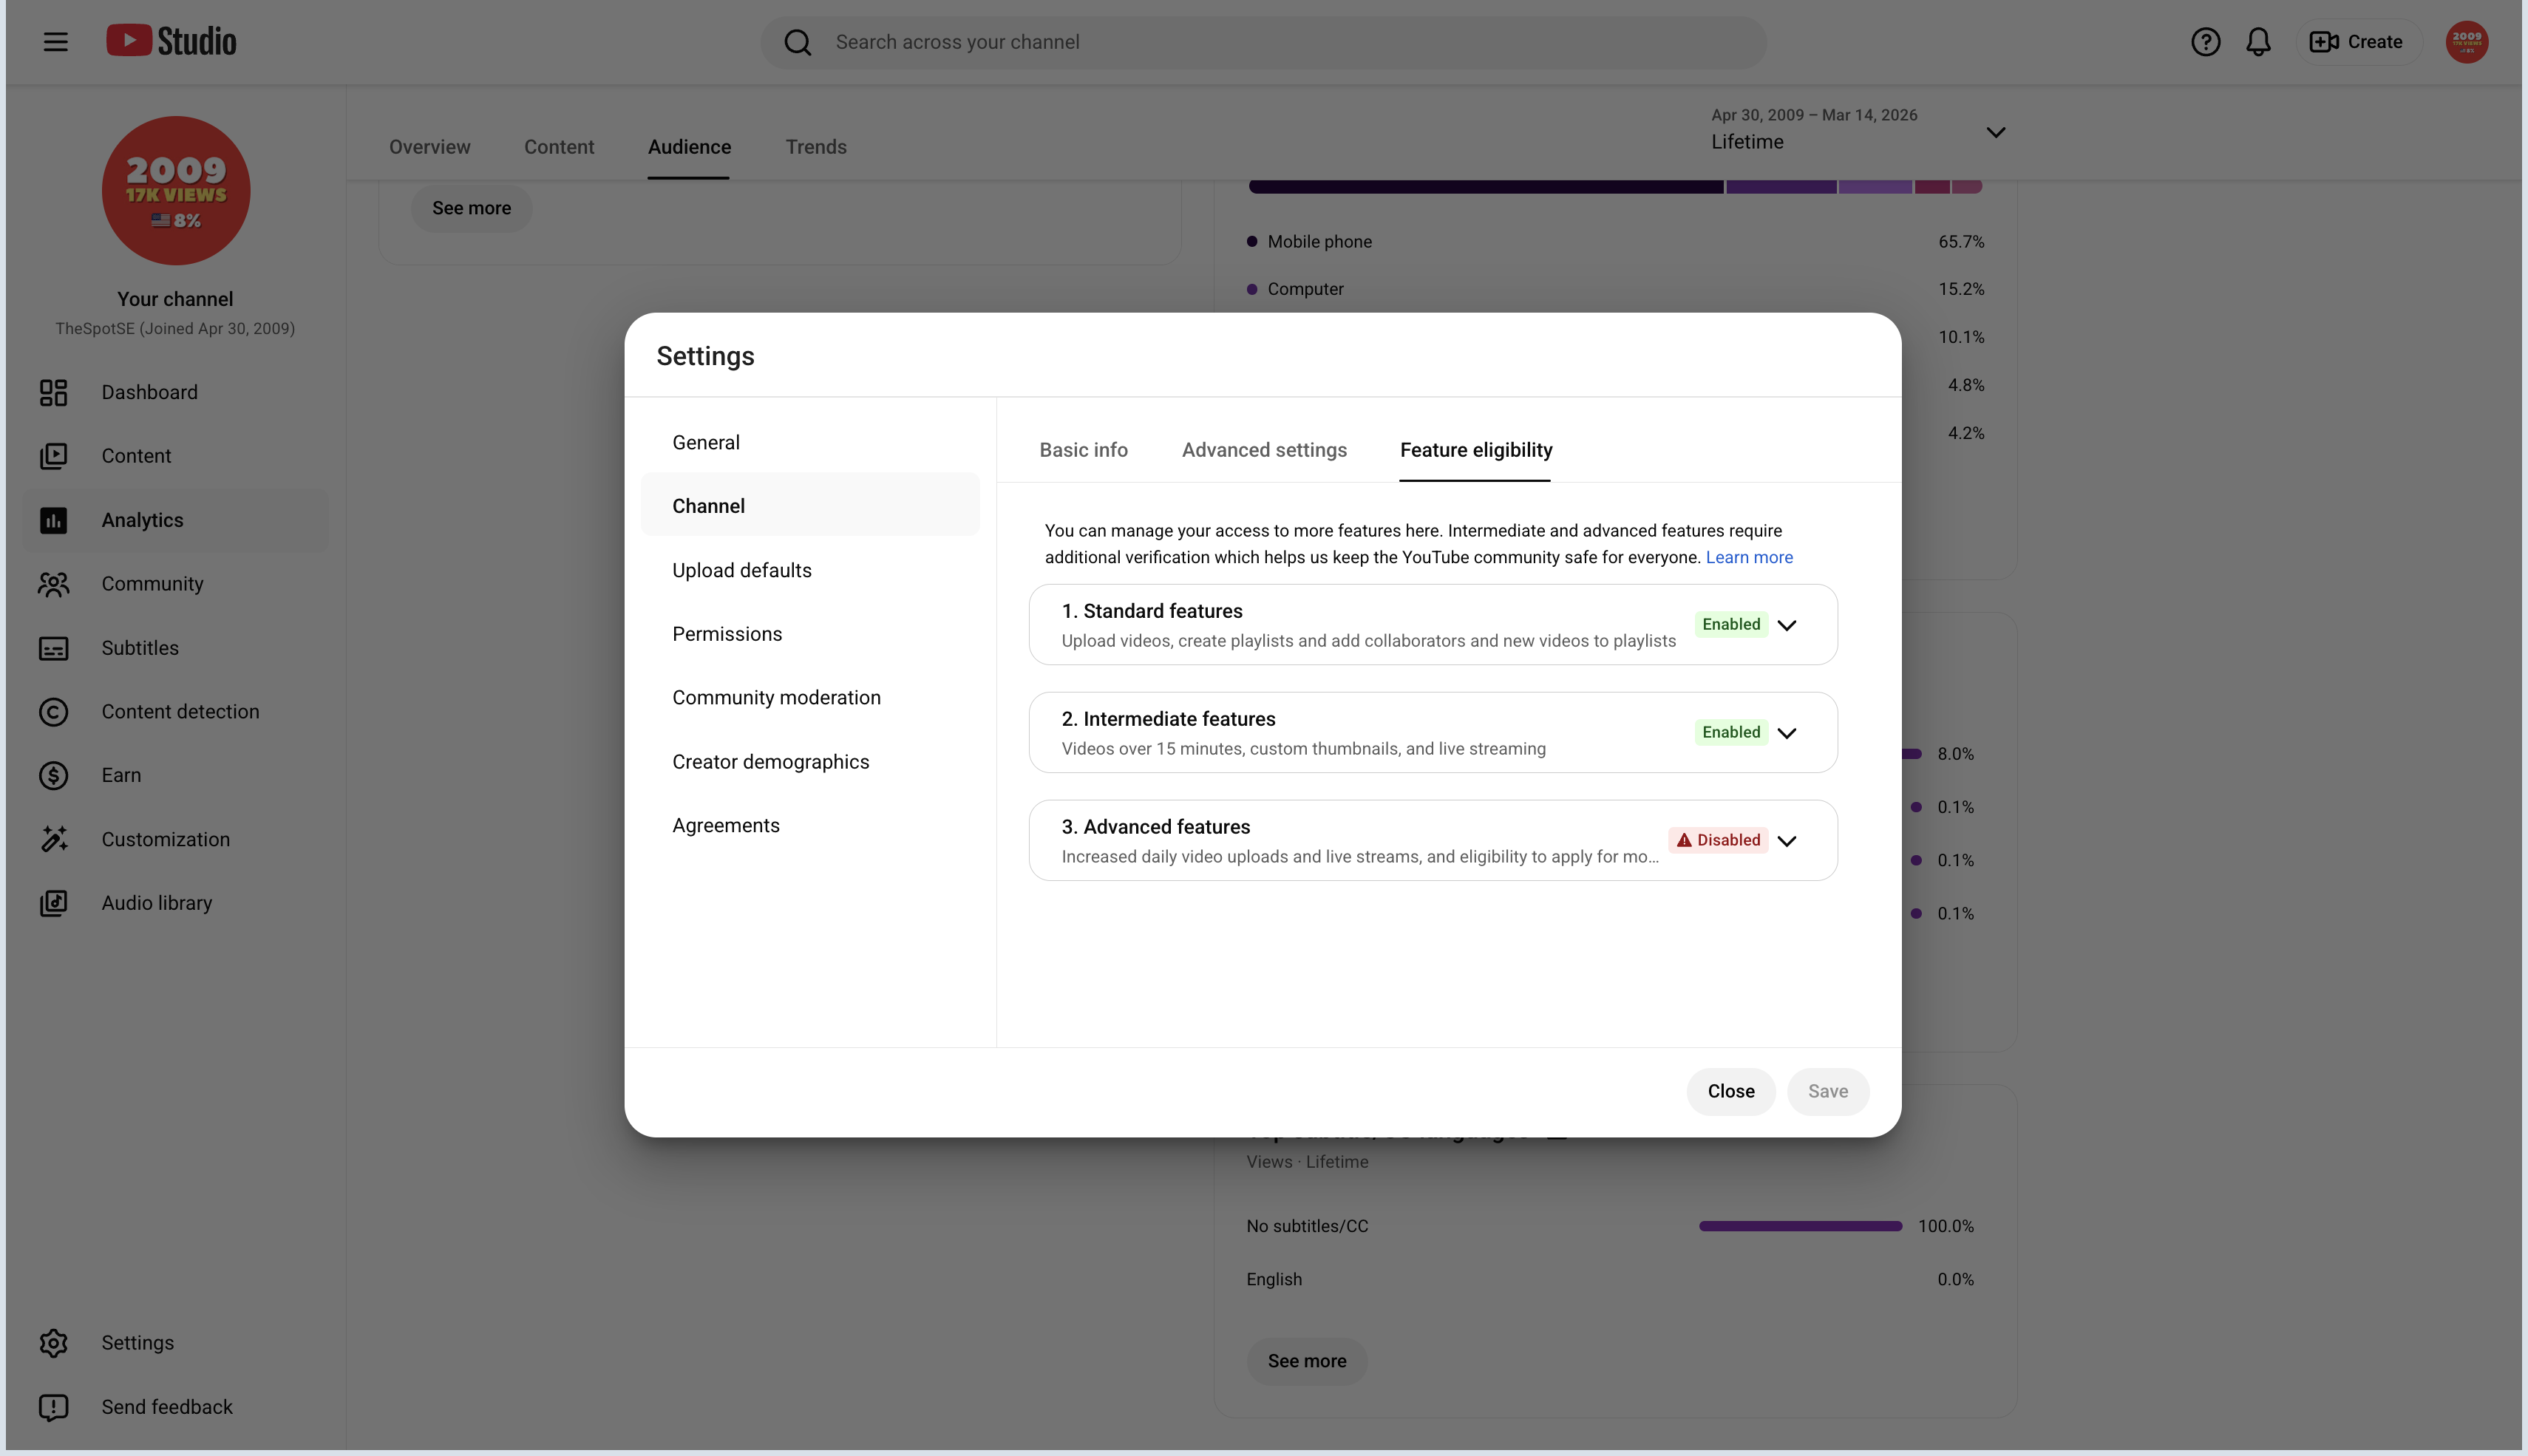Viewport: 2528px width, 1456px height.
Task: Click the Enabled badge for Intermediate features
Action: [1731, 732]
